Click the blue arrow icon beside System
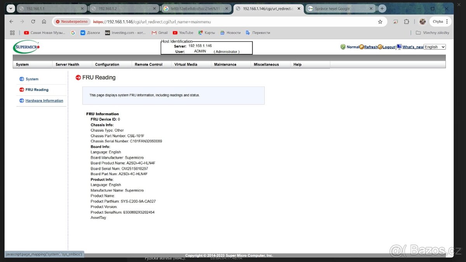The image size is (466, 262). (x=21, y=79)
